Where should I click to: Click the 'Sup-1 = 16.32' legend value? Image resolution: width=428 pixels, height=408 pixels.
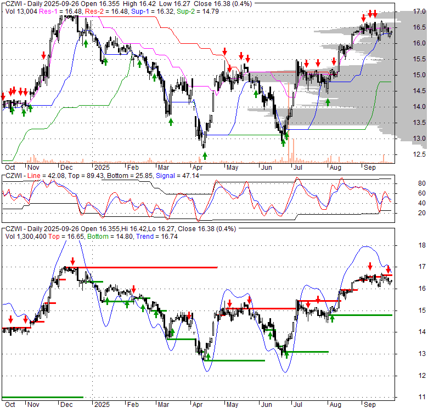pos(153,12)
